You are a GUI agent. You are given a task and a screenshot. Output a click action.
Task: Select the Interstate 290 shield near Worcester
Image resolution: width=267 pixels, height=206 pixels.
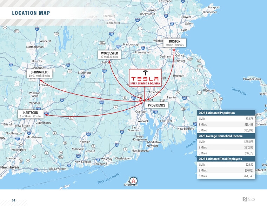pyautogui.click(x=118, y=47)
